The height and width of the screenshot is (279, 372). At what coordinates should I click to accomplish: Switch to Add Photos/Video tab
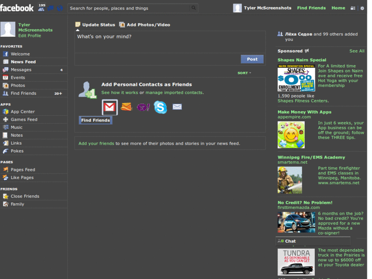point(145,25)
